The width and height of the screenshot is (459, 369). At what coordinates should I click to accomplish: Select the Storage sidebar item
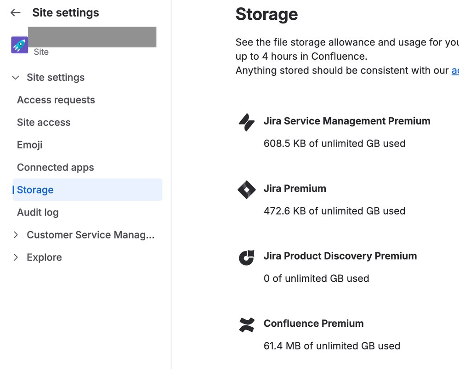pos(35,190)
